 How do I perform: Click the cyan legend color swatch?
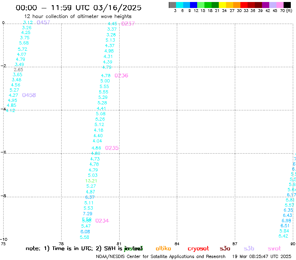coord(180,5)
